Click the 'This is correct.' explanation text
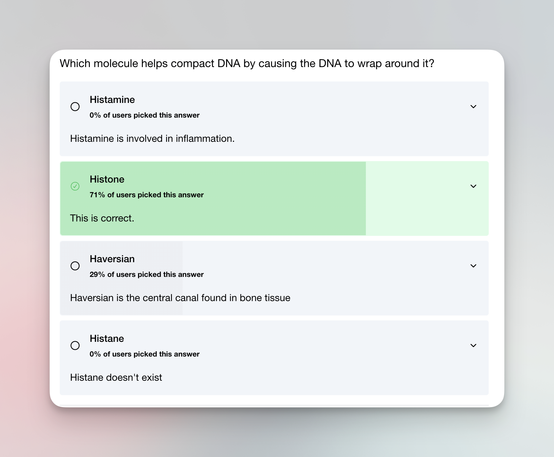This screenshot has width=554, height=457. click(102, 218)
